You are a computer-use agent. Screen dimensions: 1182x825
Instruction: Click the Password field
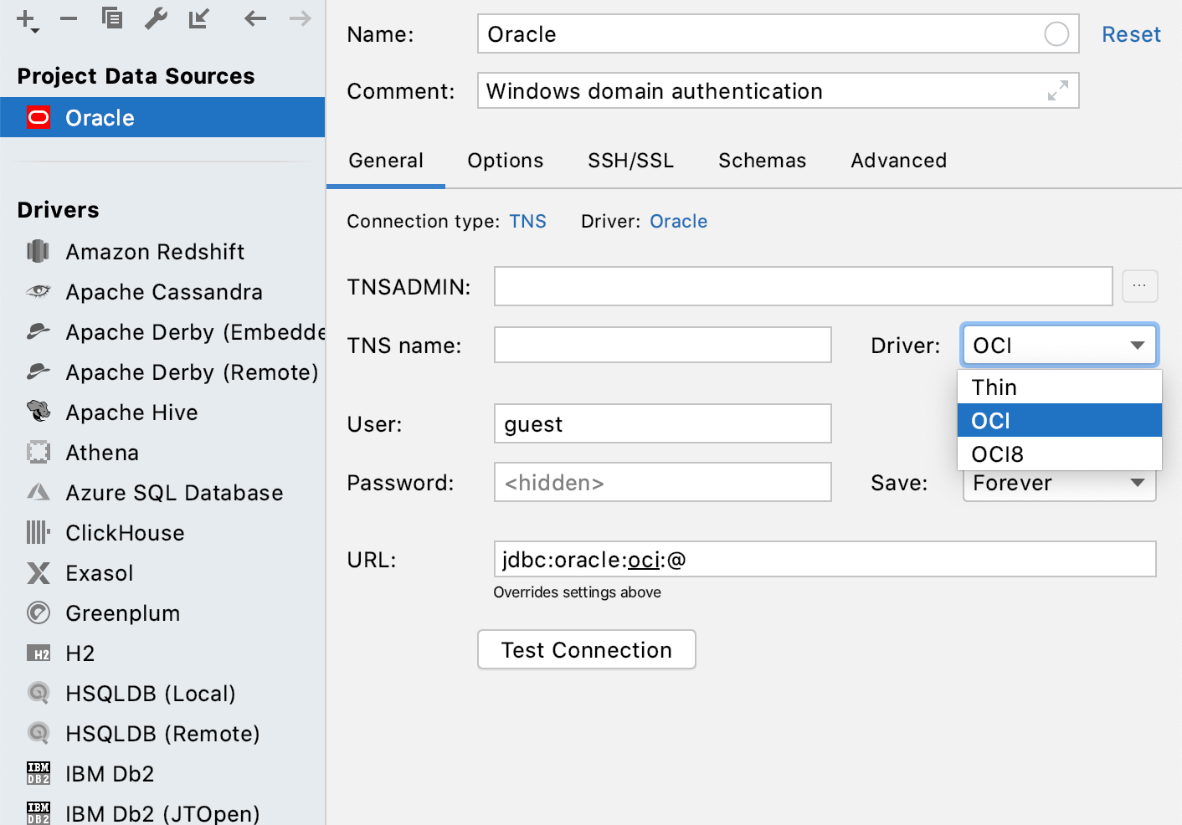click(663, 482)
